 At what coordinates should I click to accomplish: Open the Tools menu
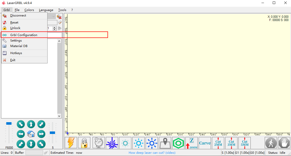[x=62, y=10]
